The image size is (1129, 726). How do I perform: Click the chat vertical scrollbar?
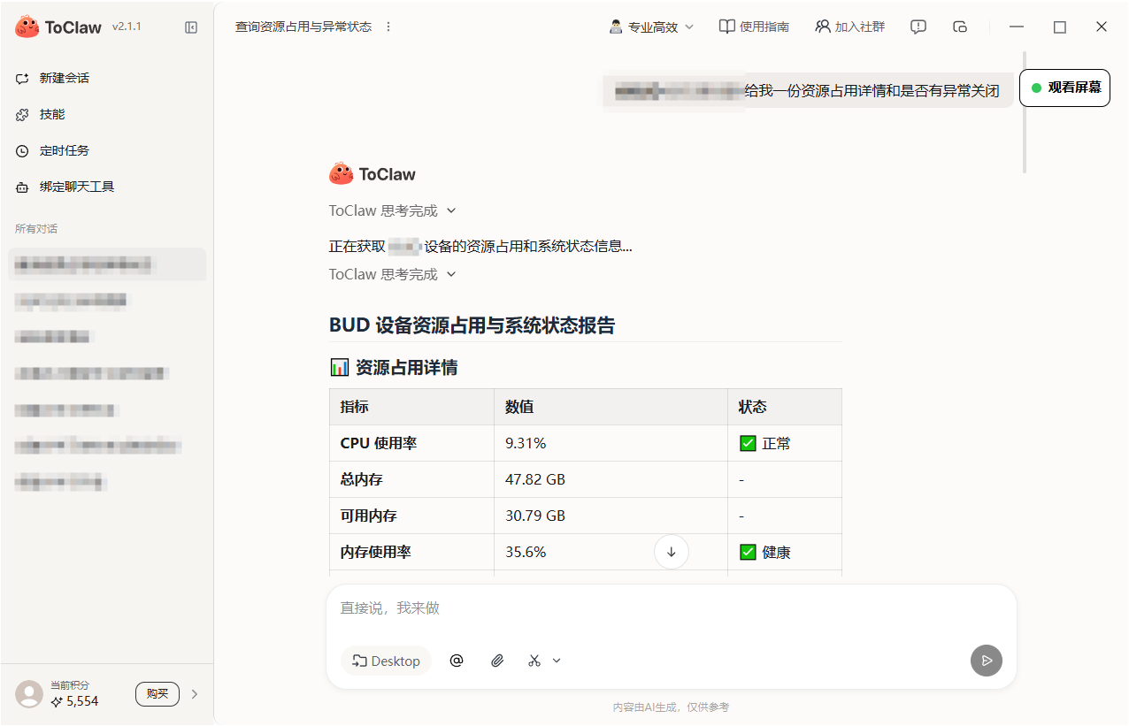1025,111
